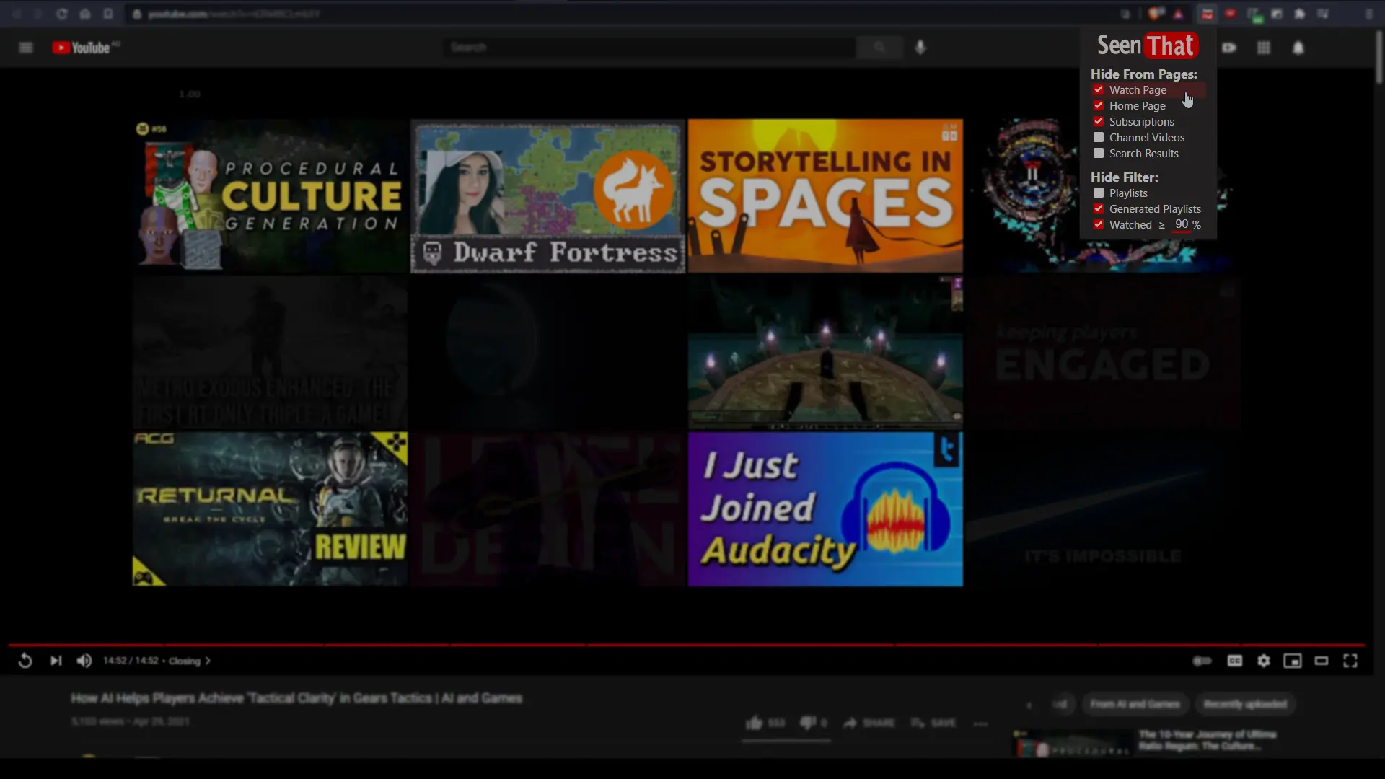Open player settings gear
1385x779 pixels.
click(x=1263, y=661)
